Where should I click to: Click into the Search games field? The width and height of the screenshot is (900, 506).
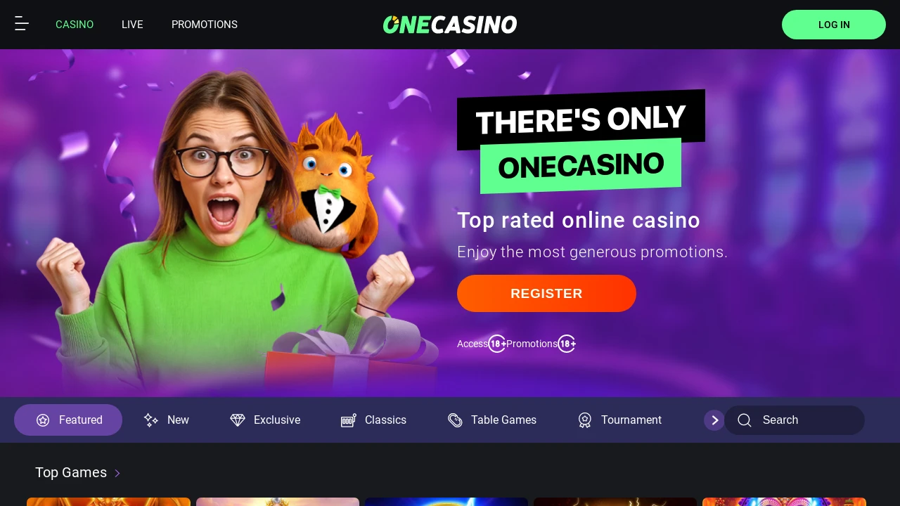pyautogui.click(x=795, y=420)
